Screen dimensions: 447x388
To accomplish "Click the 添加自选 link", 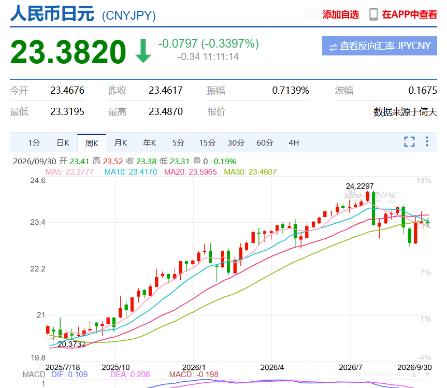I will click(x=341, y=15).
